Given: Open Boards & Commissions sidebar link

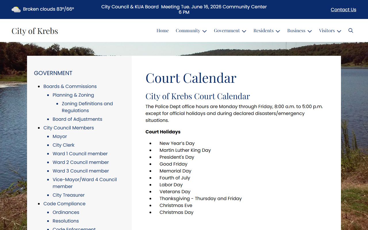Looking at the screenshot, I should 70,86.
